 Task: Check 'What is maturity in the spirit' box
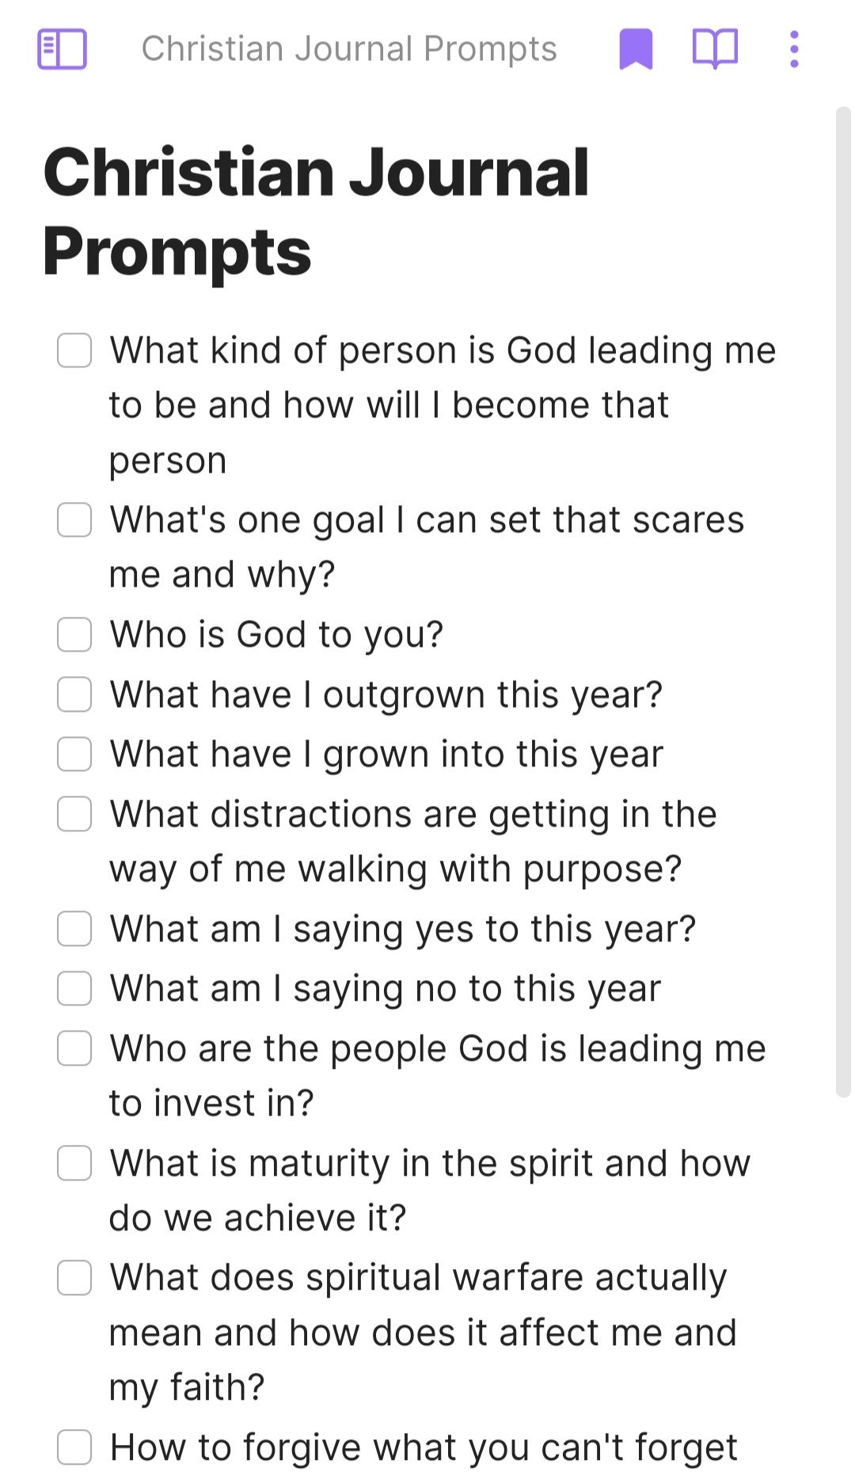click(x=74, y=1163)
